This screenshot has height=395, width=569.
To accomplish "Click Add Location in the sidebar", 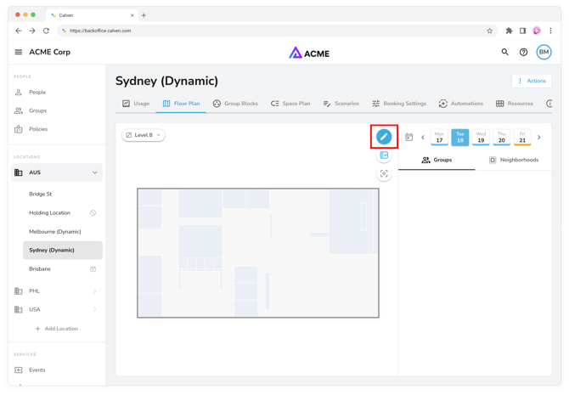I will [56, 329].
